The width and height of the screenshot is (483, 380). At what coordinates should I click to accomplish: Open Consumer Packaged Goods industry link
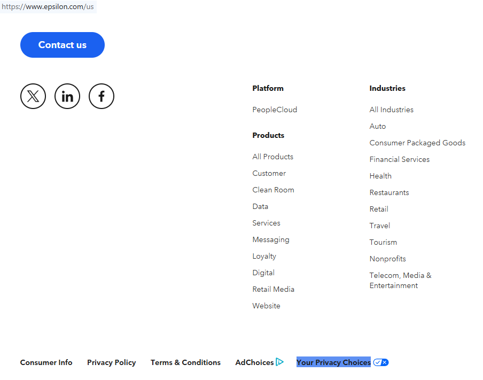tap(417, 143)
